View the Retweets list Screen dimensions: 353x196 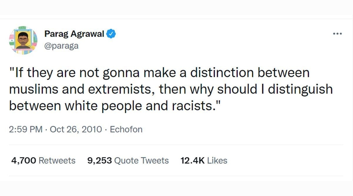[57, 161]
